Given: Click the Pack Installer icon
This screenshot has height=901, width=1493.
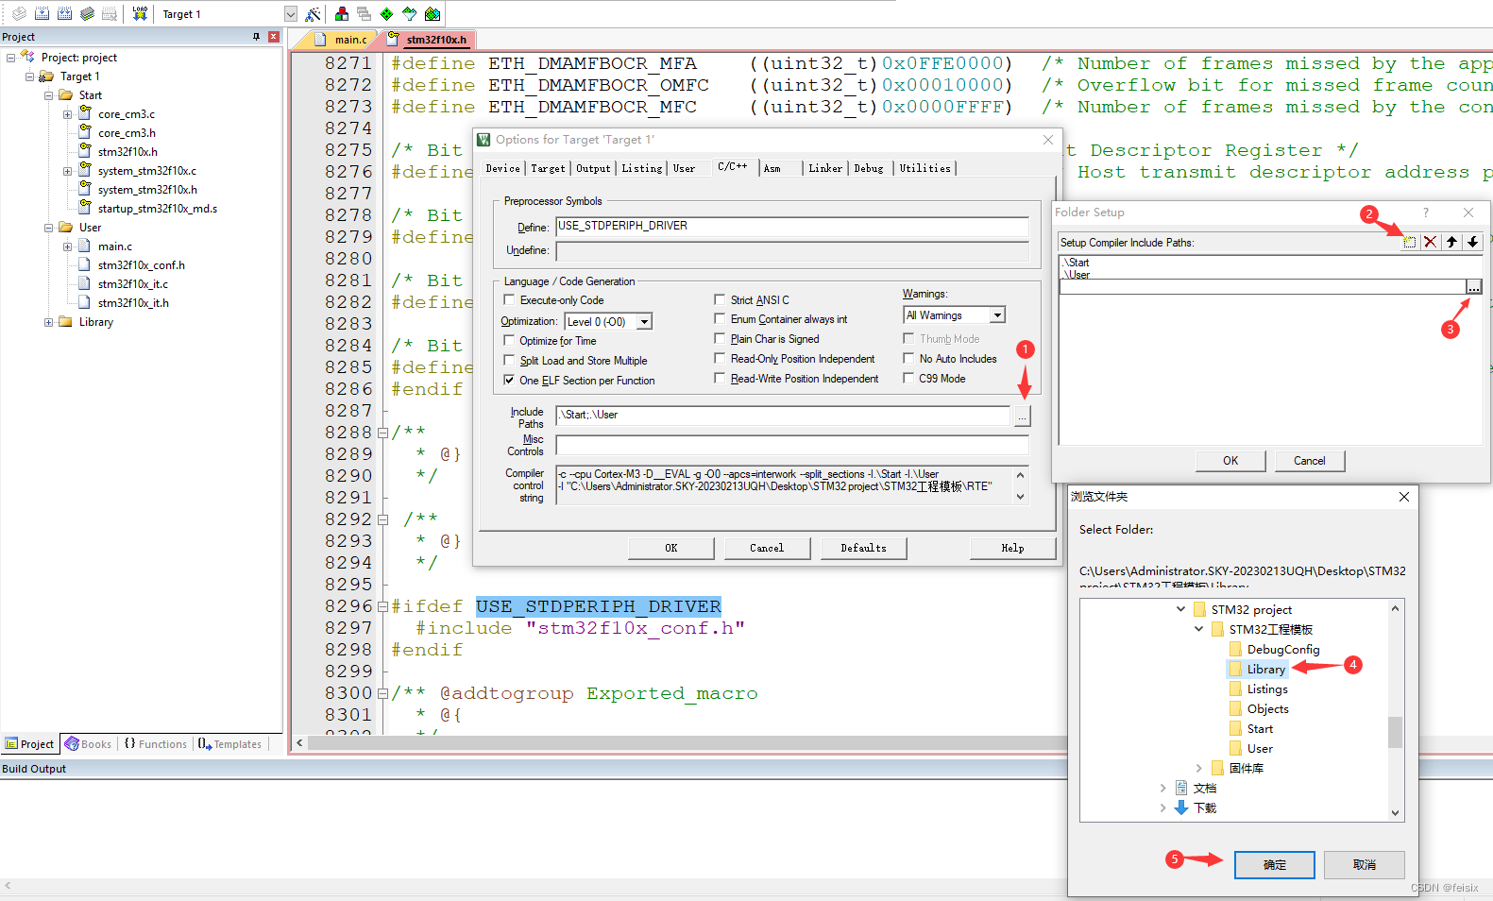Looking at the screenshot, I should click(x=433, y=13).
